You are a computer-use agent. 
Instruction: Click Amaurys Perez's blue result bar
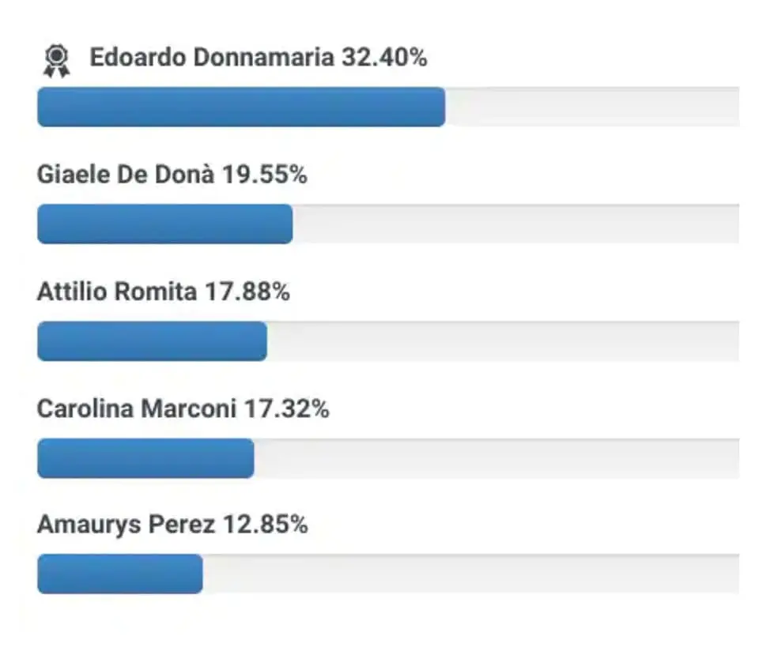[119, 574]
